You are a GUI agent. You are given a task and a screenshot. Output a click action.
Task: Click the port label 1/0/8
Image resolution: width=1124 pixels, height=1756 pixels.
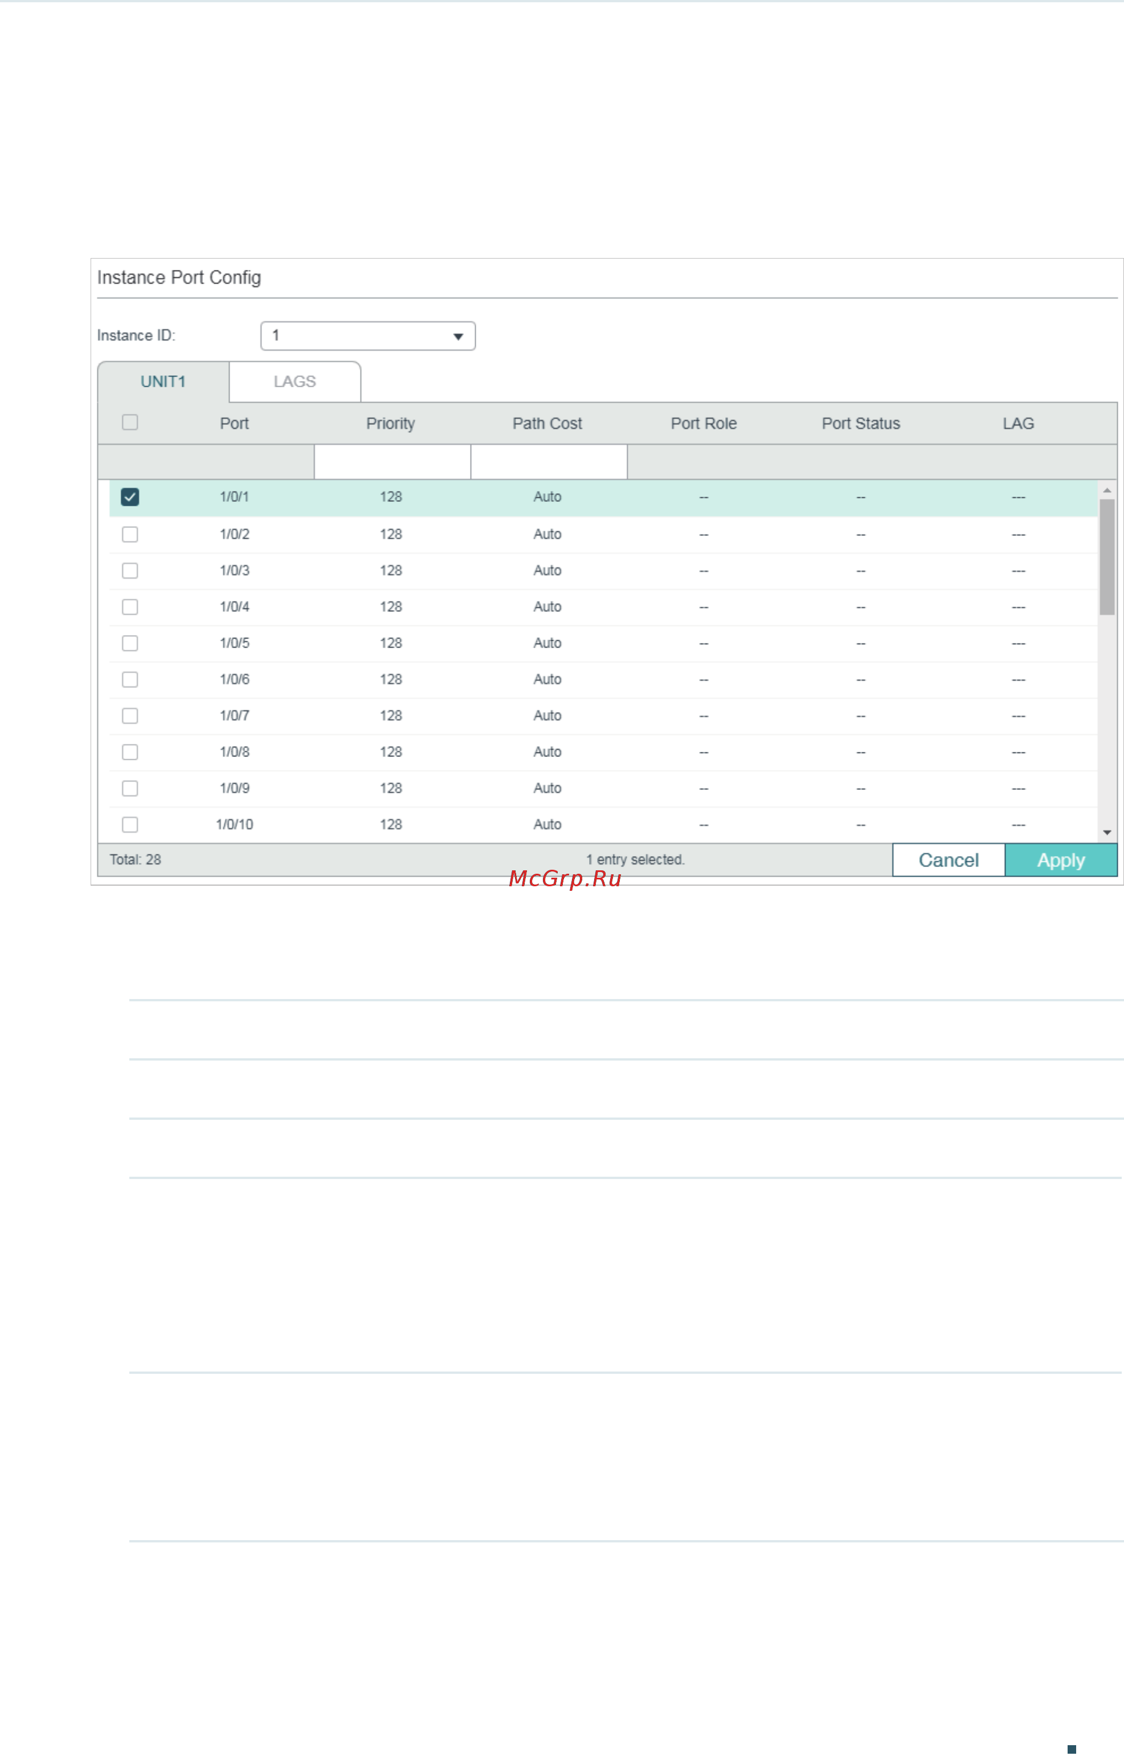[234, 752]
